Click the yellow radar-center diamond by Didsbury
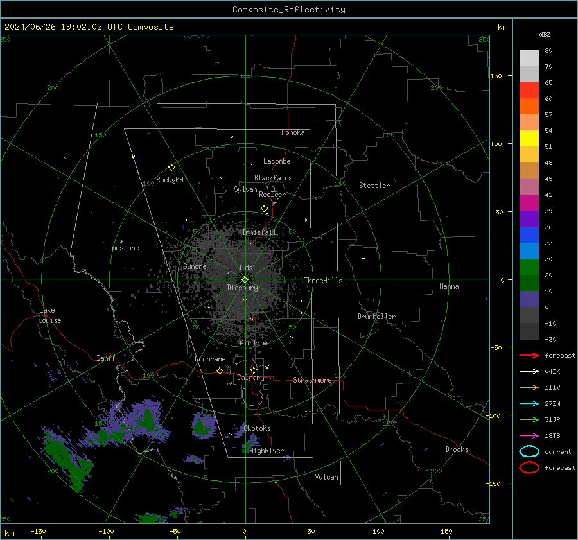The image size is (578, 540). click(245, 280)
